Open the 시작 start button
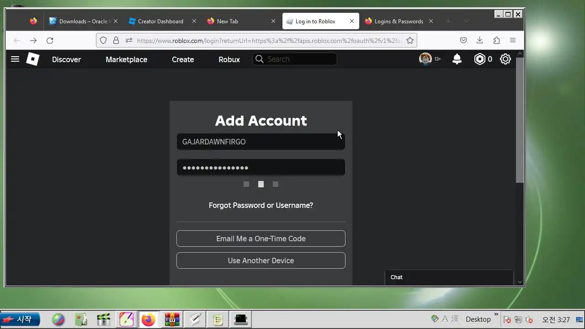The image size is (585, 329). pos(20,319)
